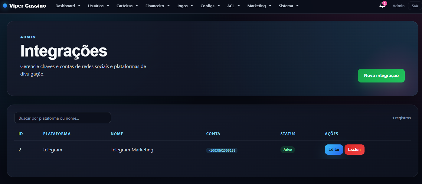Open the Dashboard dropdown menu

click(68, 6)
